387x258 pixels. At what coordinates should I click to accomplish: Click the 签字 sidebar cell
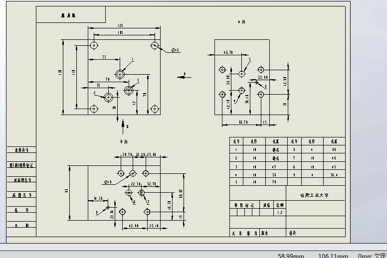[21, 210]
